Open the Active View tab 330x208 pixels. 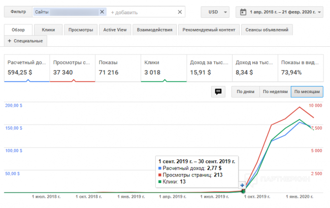point(114,30)
